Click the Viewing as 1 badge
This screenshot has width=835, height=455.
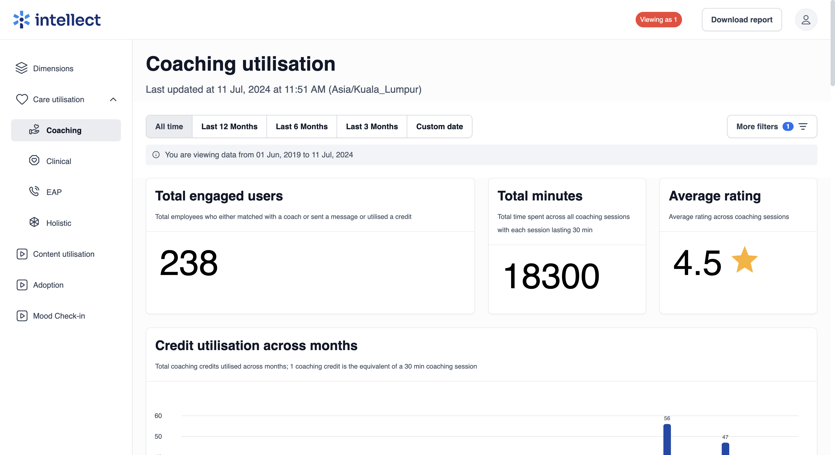tap(658, 20)
